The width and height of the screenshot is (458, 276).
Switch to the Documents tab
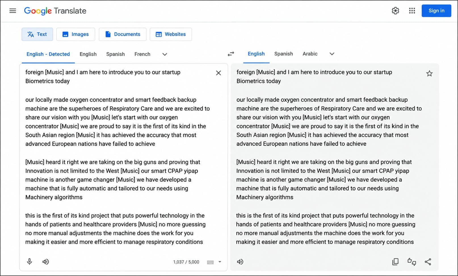123,34
